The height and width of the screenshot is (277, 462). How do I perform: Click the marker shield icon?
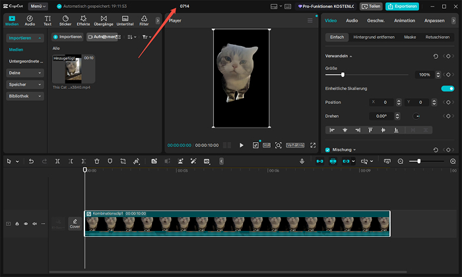pyautogui.click(x=110, y=161)
